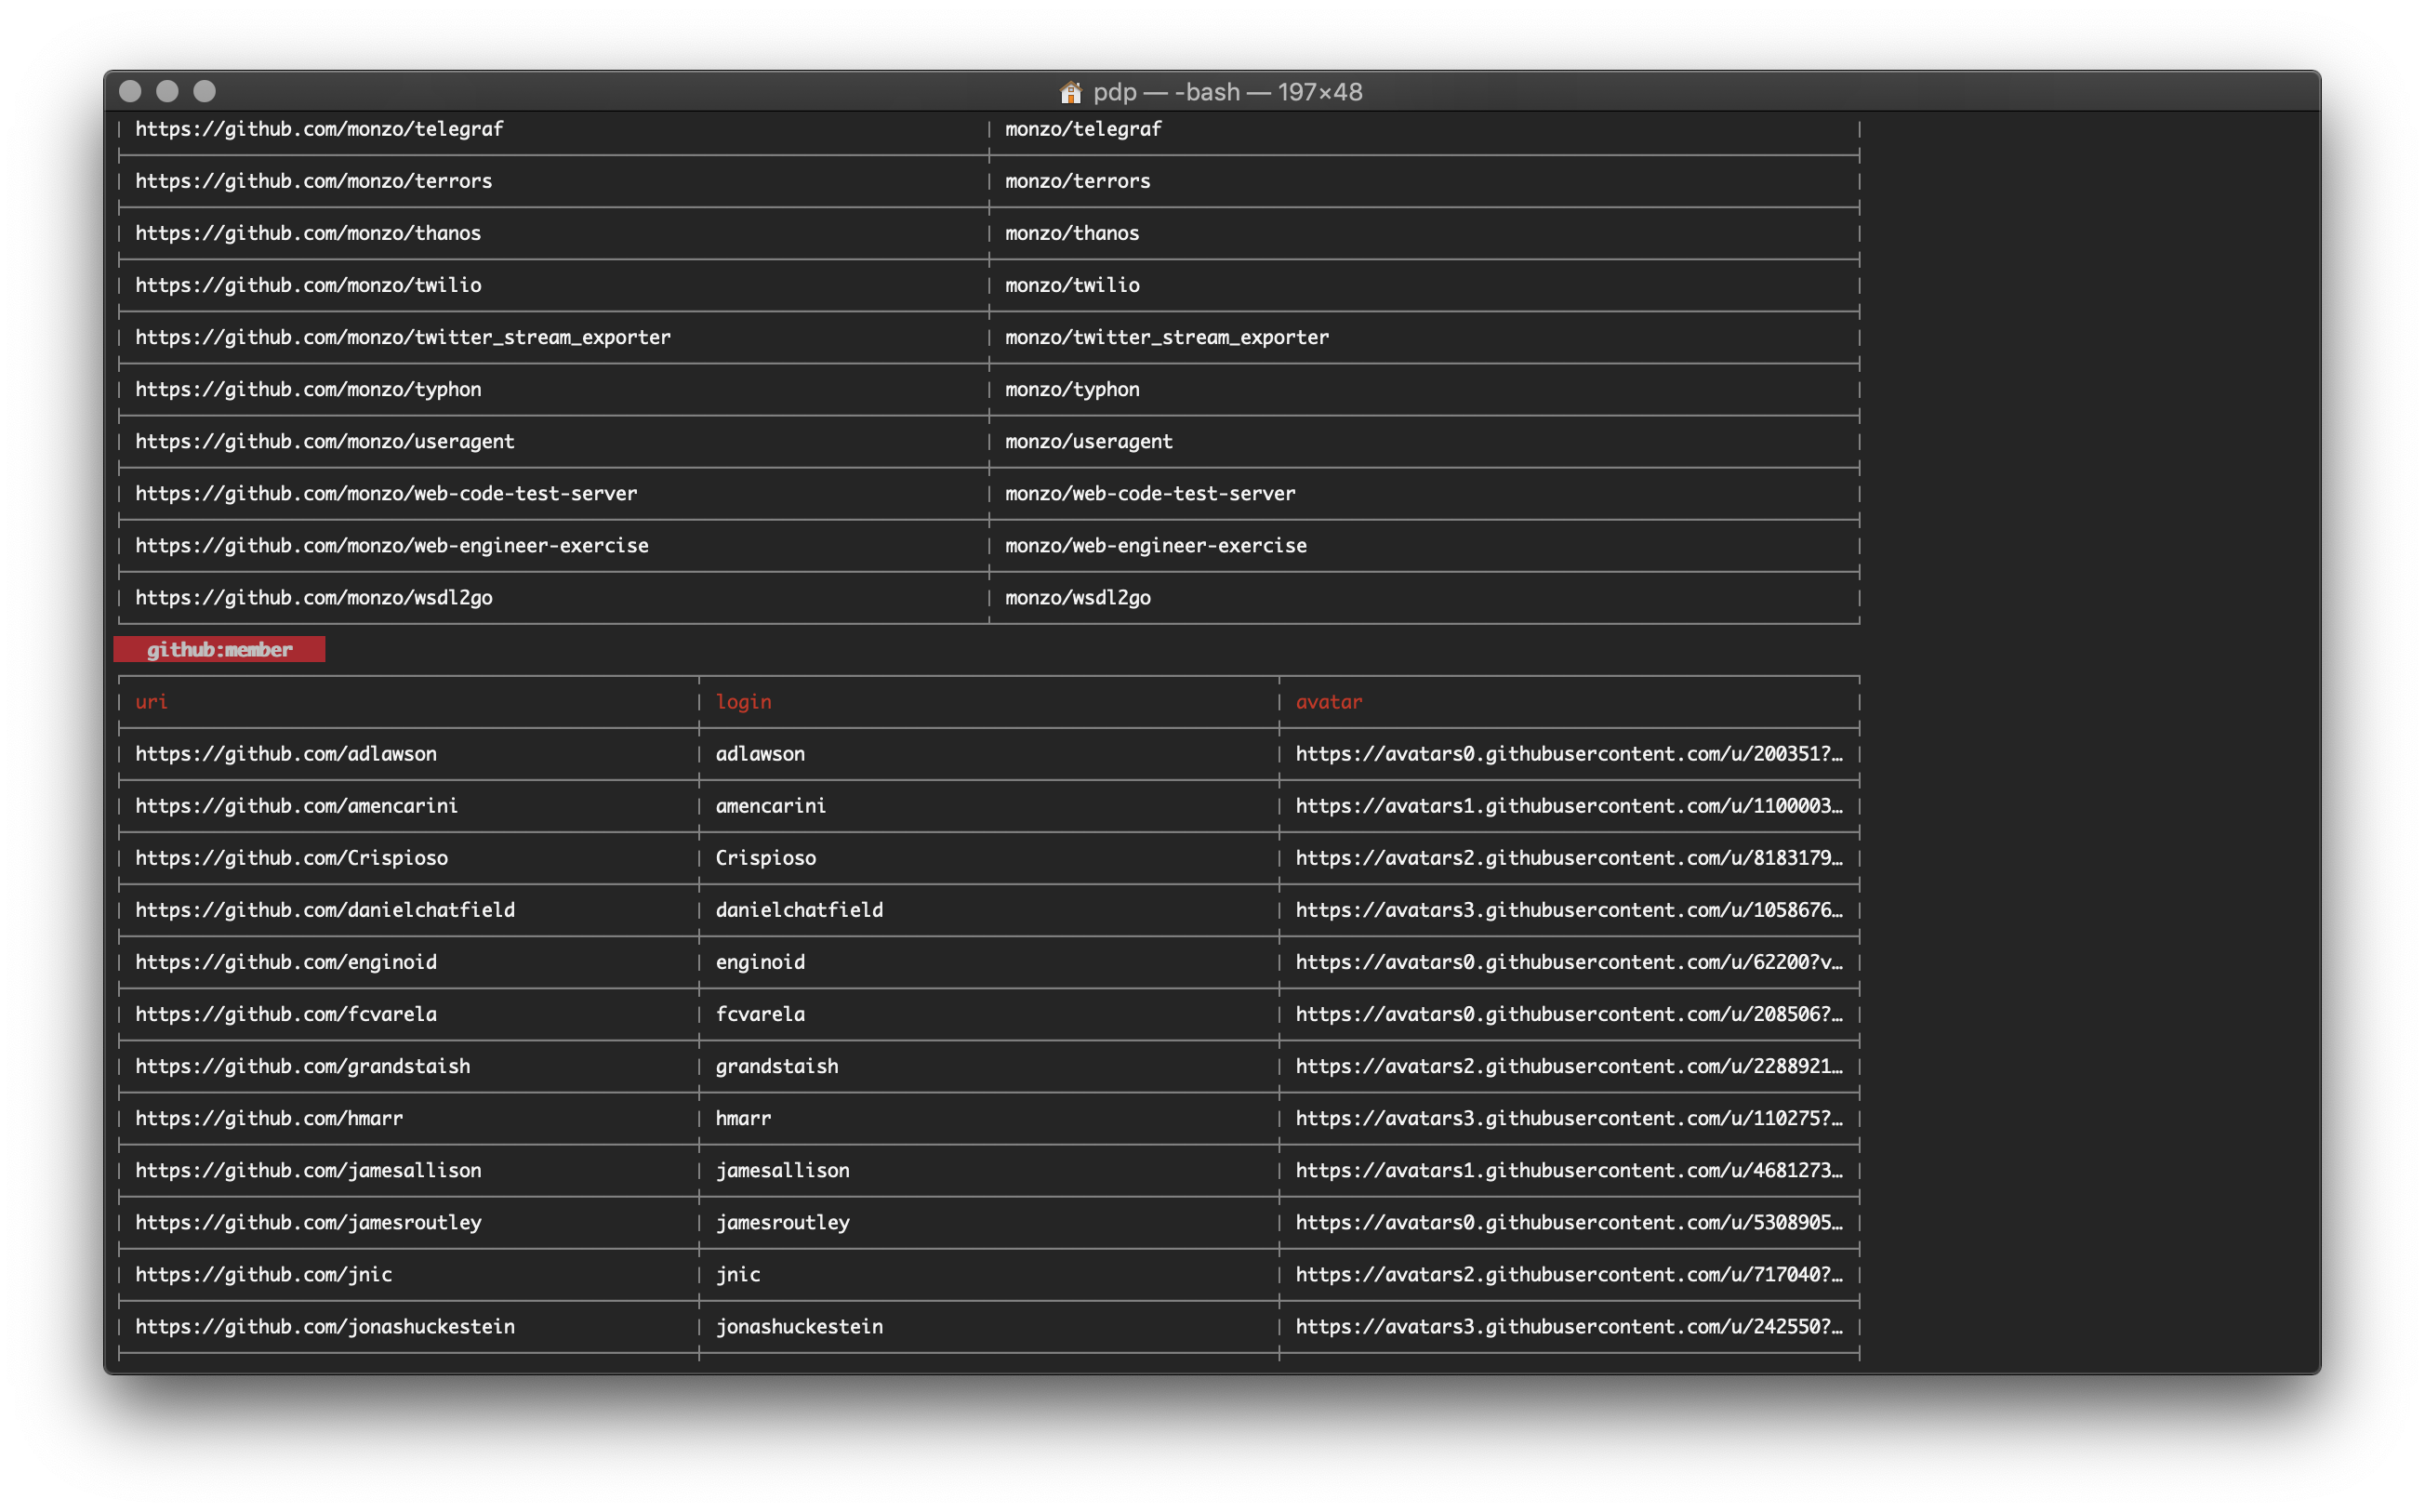Click the danielchatfield login cell
The width and height of the screenshot is (2425, 1512).
click(799, 910)
